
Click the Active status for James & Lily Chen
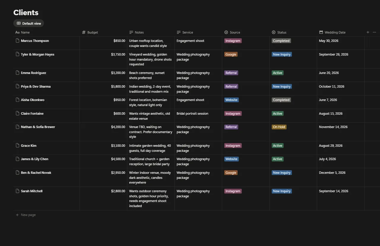point(278,159)
